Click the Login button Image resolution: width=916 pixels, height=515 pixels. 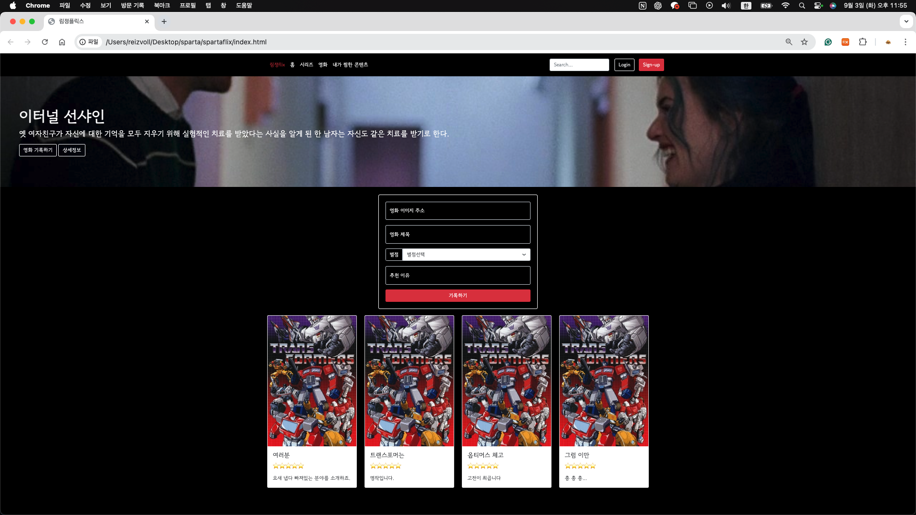tap(624, 65)
